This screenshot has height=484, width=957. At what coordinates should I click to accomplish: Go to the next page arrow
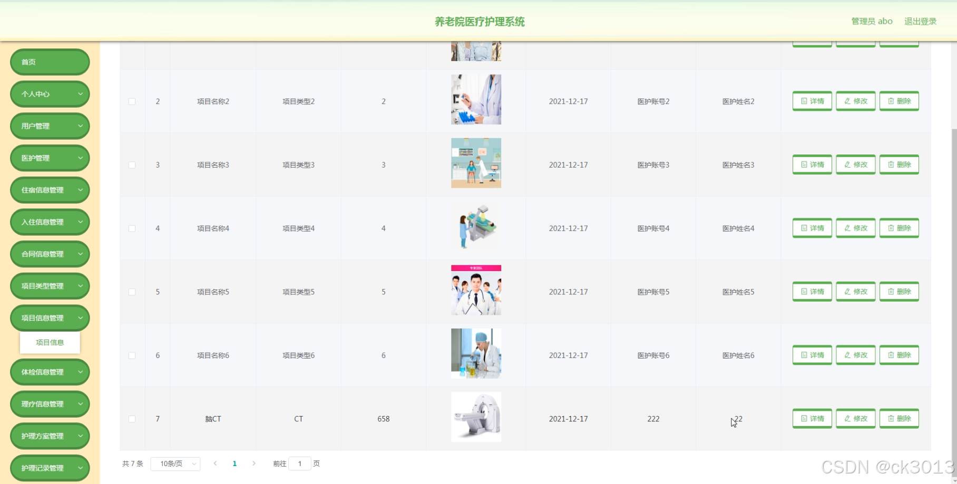coord(254,464)
